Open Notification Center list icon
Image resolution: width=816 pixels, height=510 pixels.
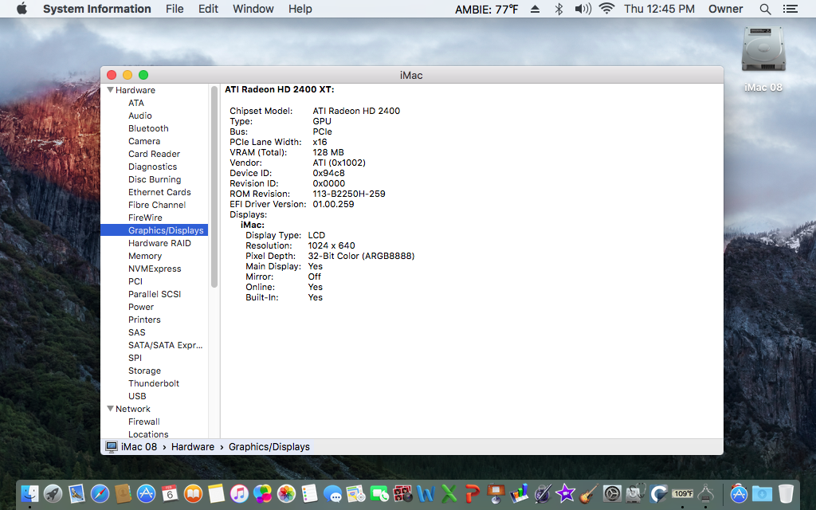(x=790, y=9)
